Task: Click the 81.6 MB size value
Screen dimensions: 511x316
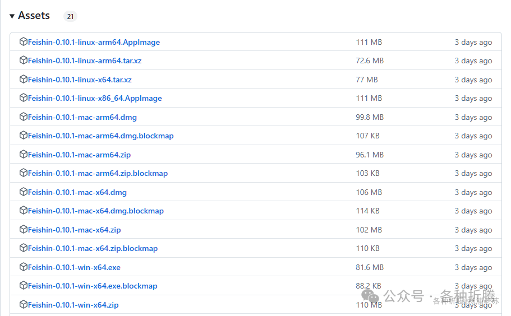Action: click(370, 267)
